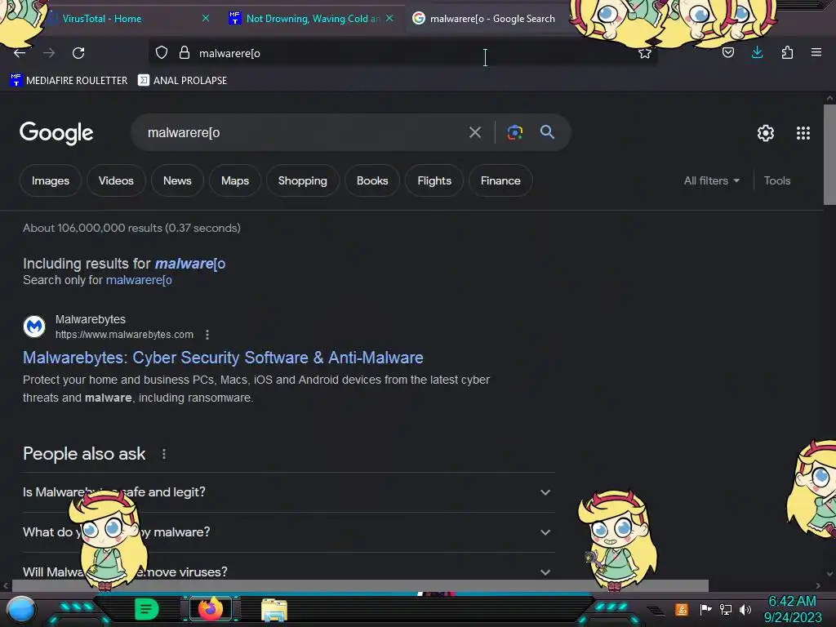Viewport: 836px width, 627px height.
Task: Open the tracking protection shield icon
Action: tap(162, 53)
